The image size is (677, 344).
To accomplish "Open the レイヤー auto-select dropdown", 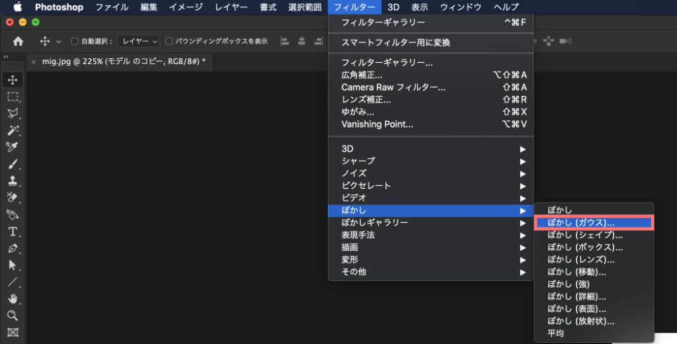I will [139, 41].
